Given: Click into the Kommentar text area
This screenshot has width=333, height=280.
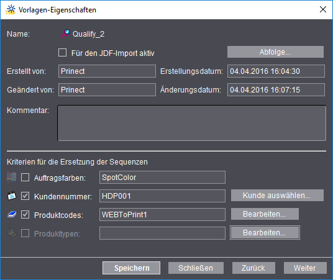Looking at the screenshot, I should coord(191,123).
